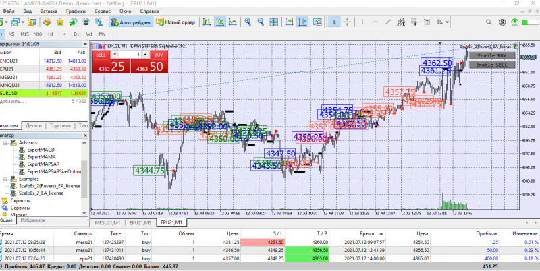The height and width of the screenshot is (271, 540).
Task: Click the green progress bar in toolbar
Action: point(531,22)
